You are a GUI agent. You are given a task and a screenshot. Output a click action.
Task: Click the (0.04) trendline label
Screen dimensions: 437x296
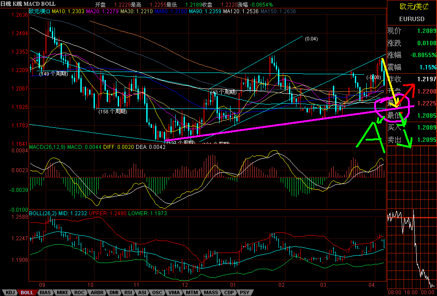(311, 39)
